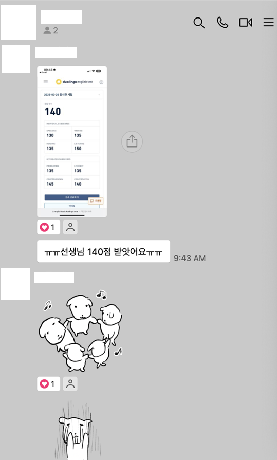Toggle heart reaction under the Duolingo screenshot
The height and width of the screenshot is (460, 277).
tap(49, 227)
